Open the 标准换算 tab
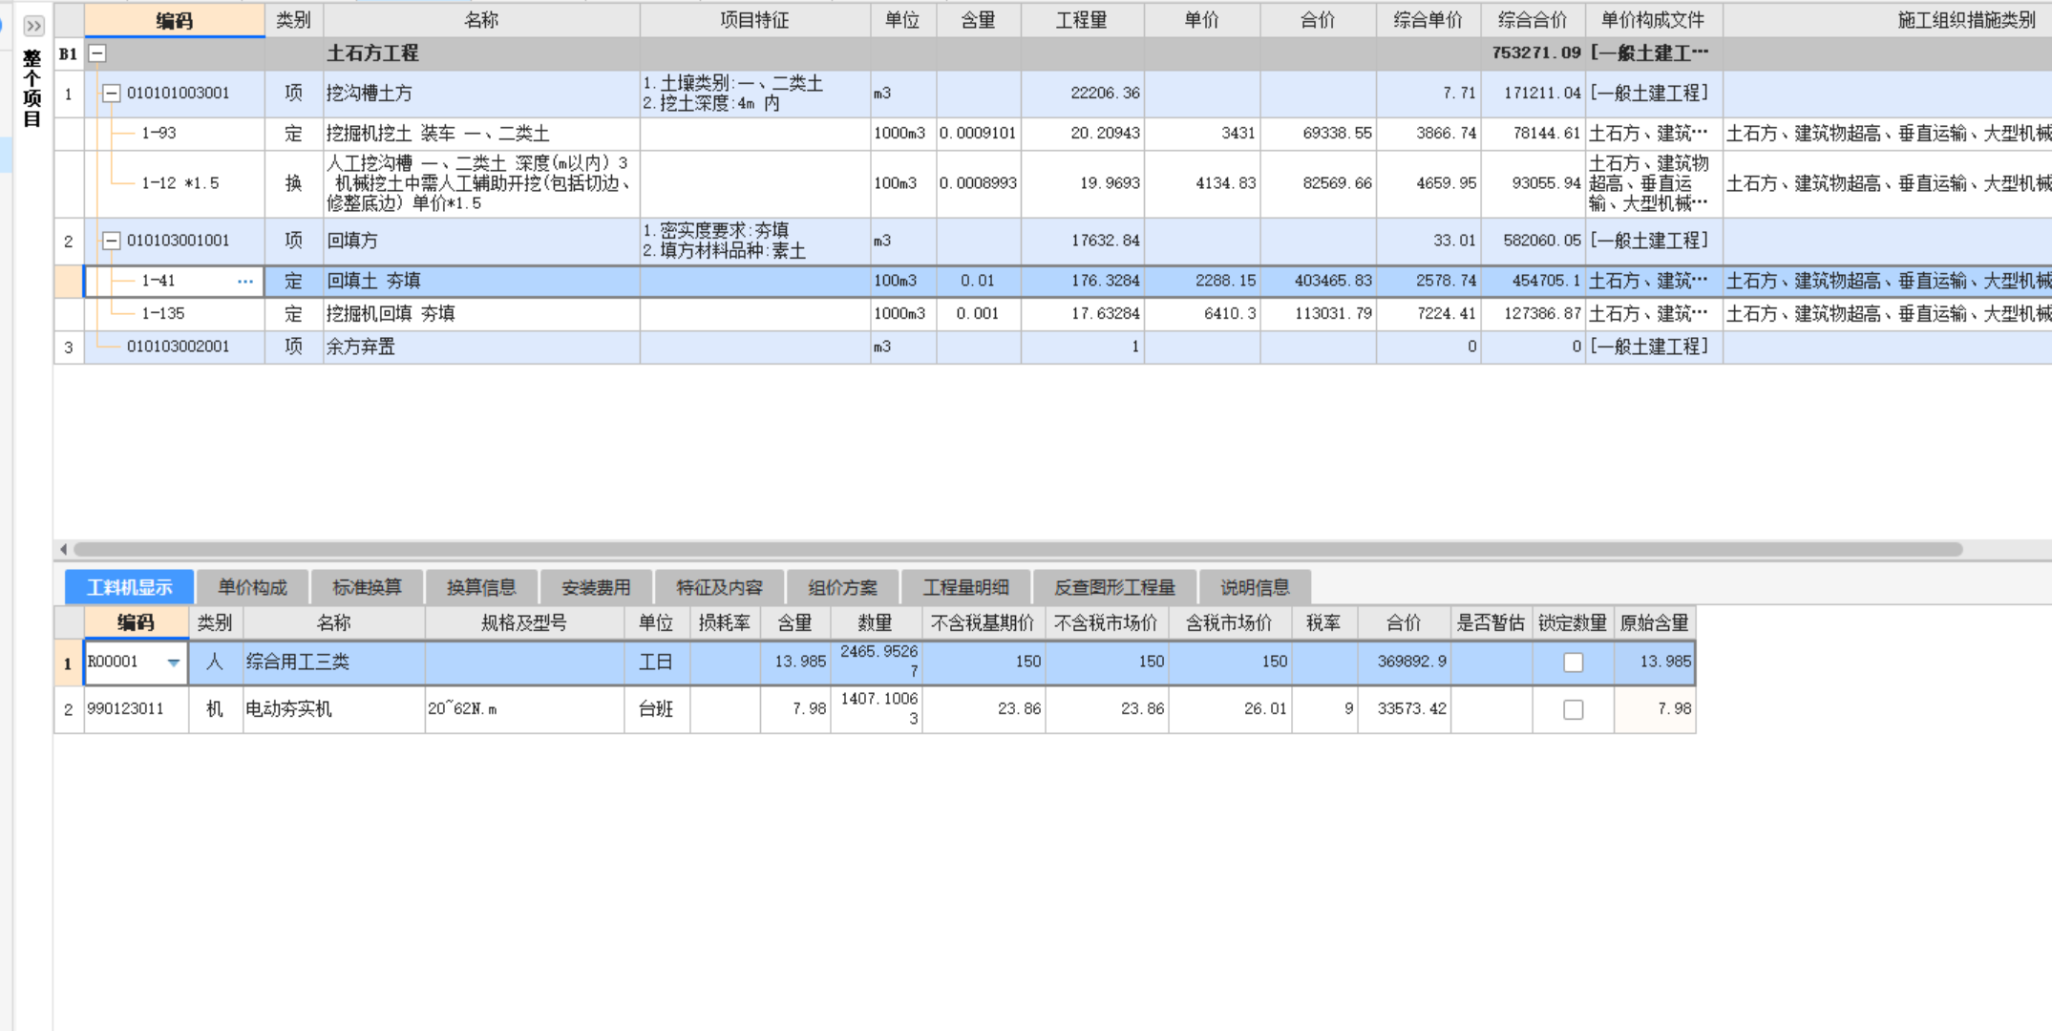 click(367, 587)
